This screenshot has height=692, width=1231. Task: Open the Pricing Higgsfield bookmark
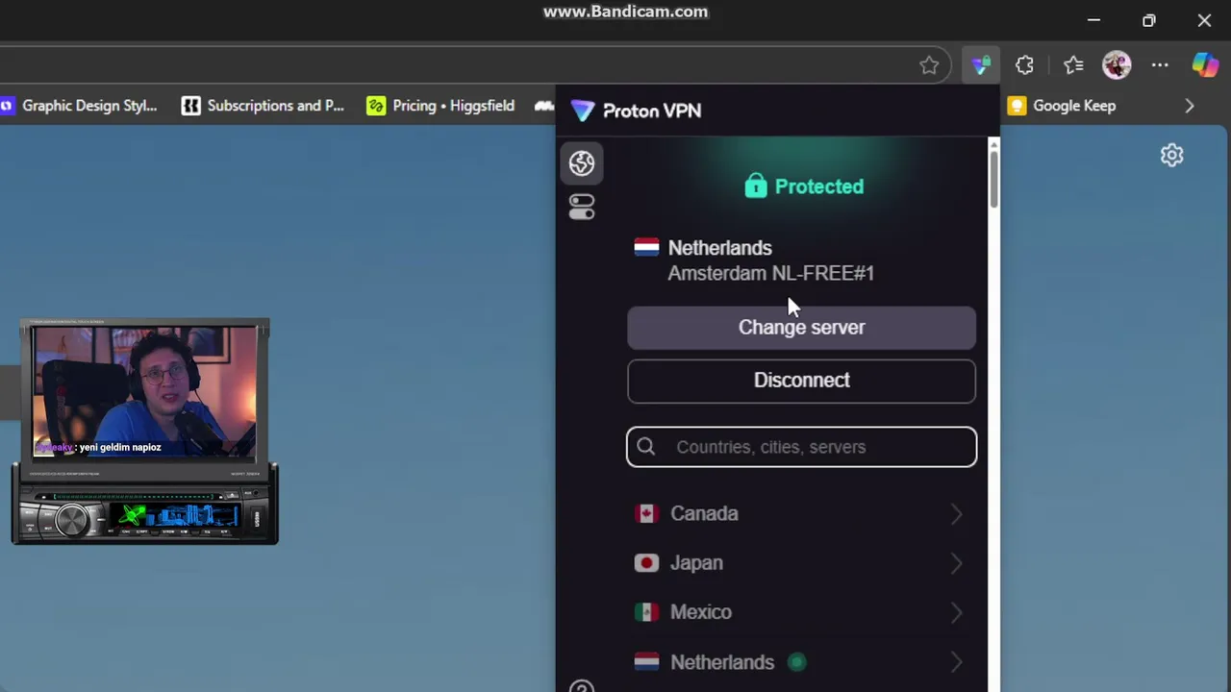click(440, 106)
